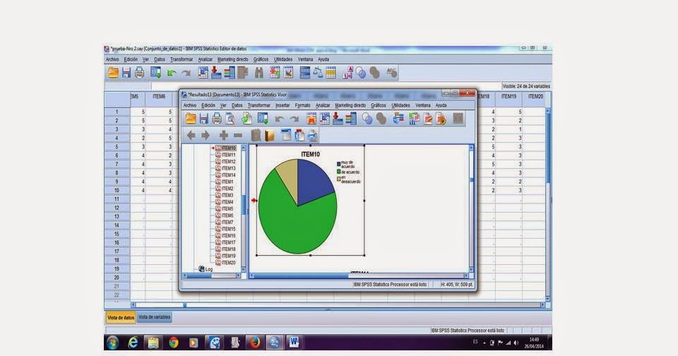This screenshot has width=678, height=356.
Task: Click the Spell check icon in Data Editor
Action: (x=391, y=73)
